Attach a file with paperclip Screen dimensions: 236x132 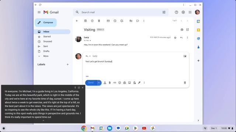[x=110, y=83]
